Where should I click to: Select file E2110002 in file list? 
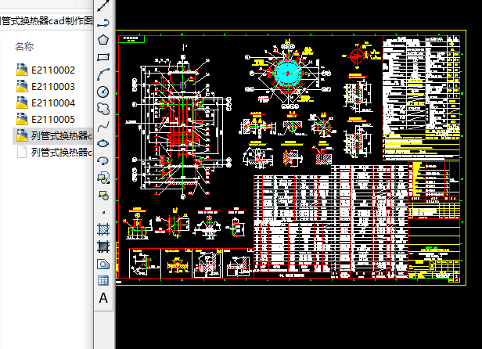(52, 70)
